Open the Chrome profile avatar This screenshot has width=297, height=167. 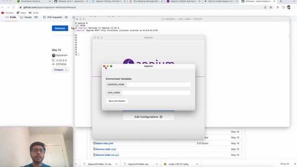(x=289, y=7)
